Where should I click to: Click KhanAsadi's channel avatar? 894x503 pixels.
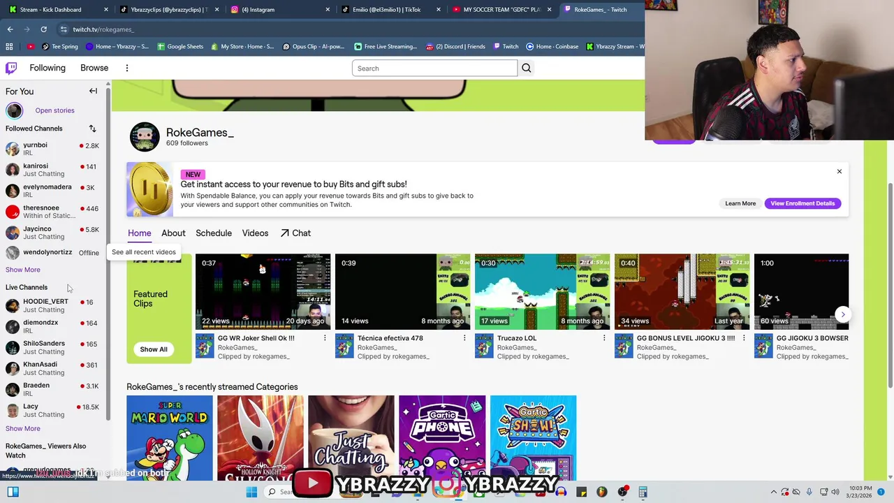(13, 368)
